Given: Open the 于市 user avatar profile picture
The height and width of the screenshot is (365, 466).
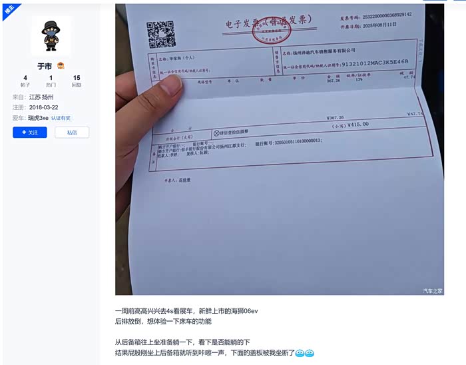Looking at the screenshot, I should [51, 36].
